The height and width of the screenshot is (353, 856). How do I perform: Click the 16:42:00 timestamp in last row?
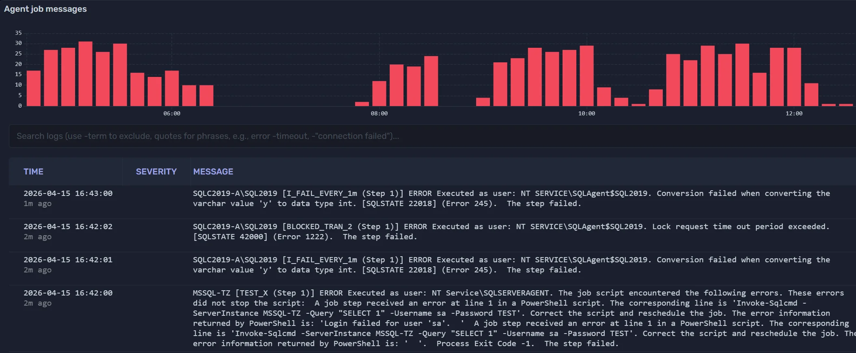coord(68,293)
